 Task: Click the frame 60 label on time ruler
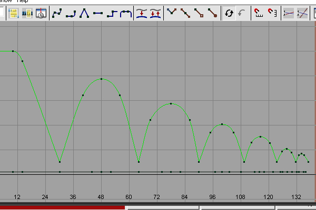[129, 197]
